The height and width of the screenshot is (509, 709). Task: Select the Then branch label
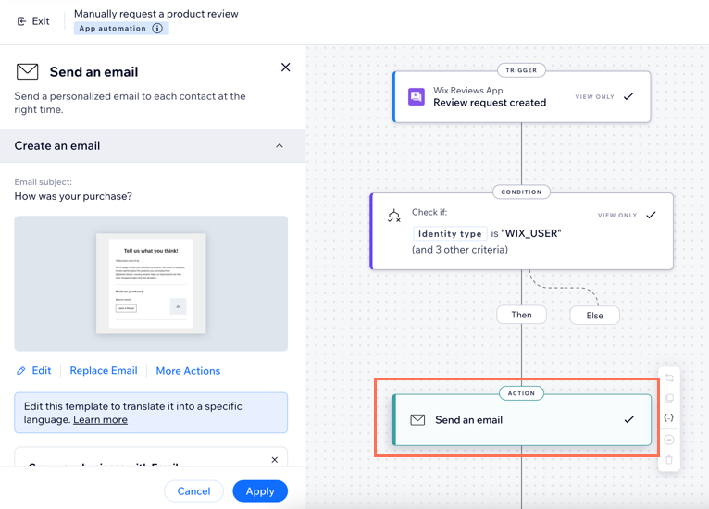point(521,315)
